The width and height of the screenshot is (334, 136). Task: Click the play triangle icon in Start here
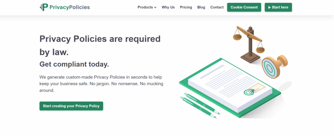tap(269, 7)
